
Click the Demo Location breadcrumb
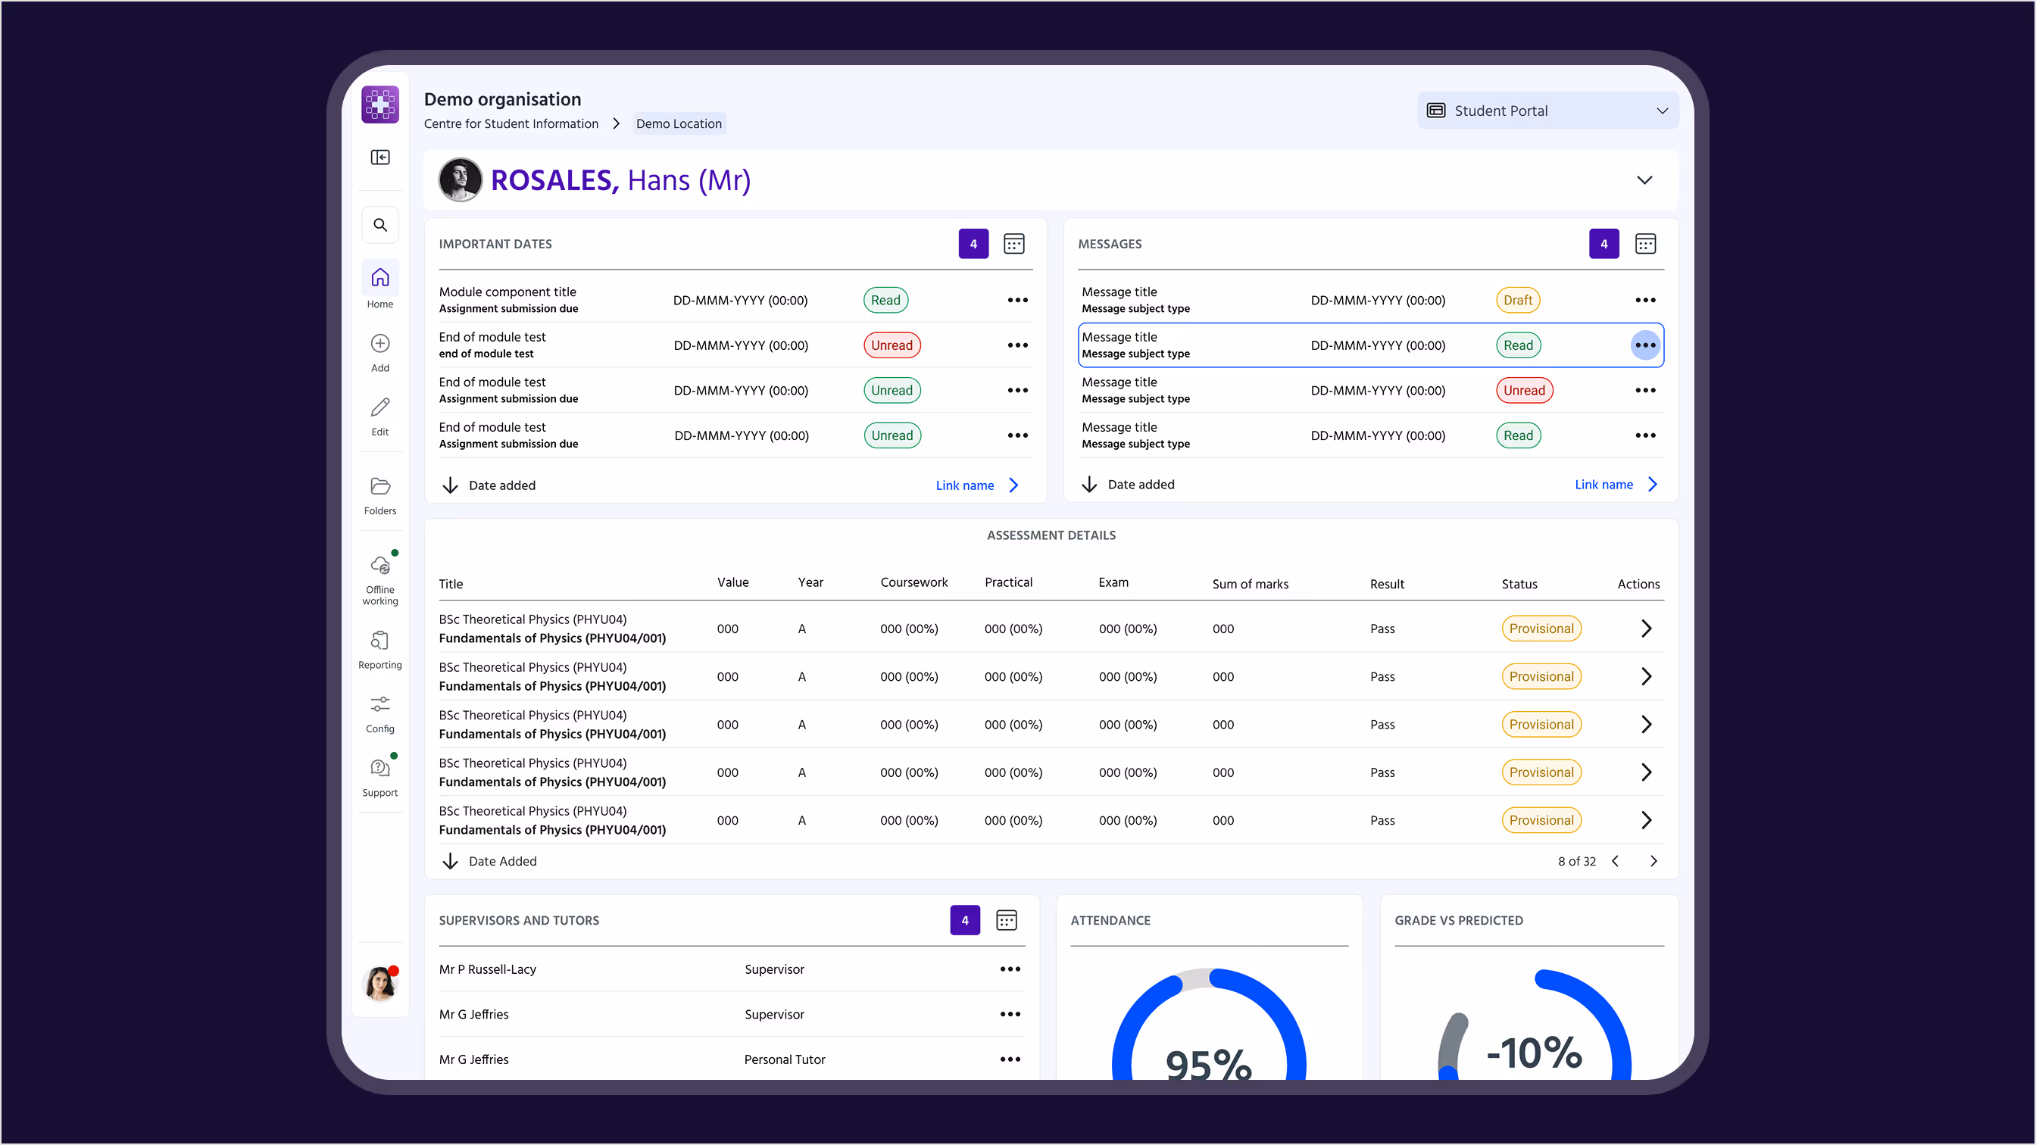678,123
